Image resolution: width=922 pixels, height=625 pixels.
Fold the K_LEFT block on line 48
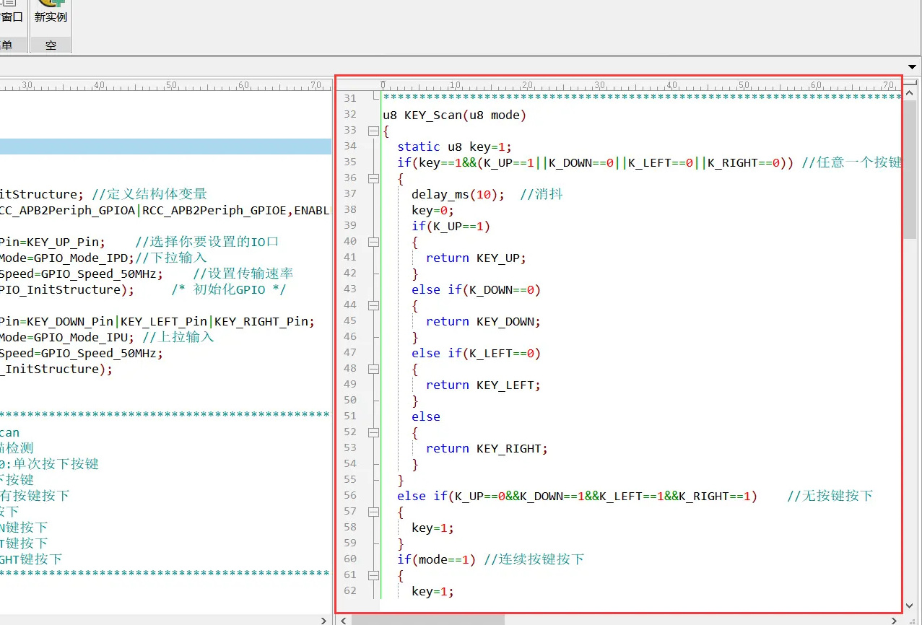click(x=373, y=370)
